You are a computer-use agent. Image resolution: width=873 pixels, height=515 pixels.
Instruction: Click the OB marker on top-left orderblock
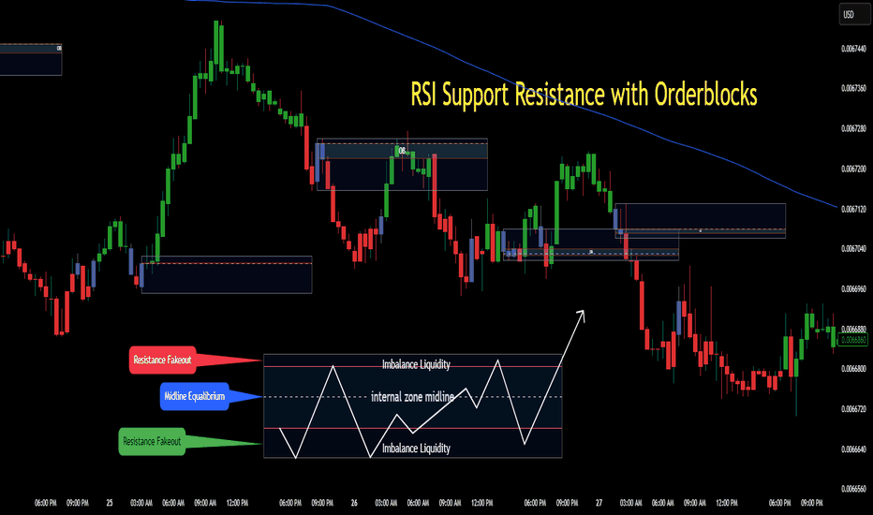click(59, 49)
